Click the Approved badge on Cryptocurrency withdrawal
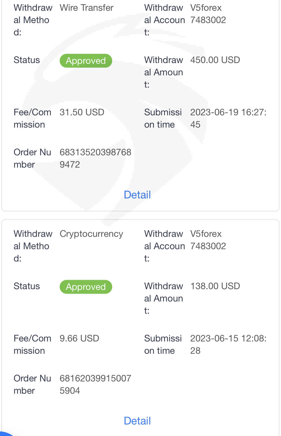 [x=86, y=287]
